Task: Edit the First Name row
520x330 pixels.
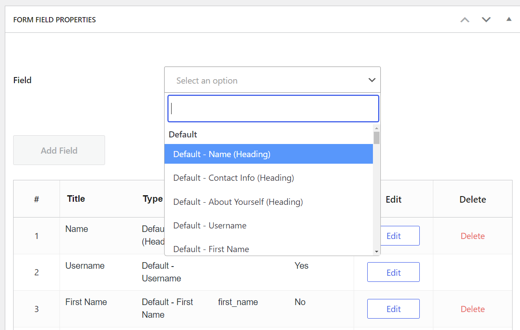Action: coord(394,309)
